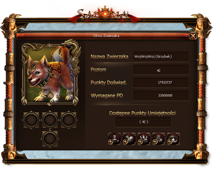The image size is (213, 169).
Task: Click the Dostępne Punkty Umiejętności heading
Action: 142,113
